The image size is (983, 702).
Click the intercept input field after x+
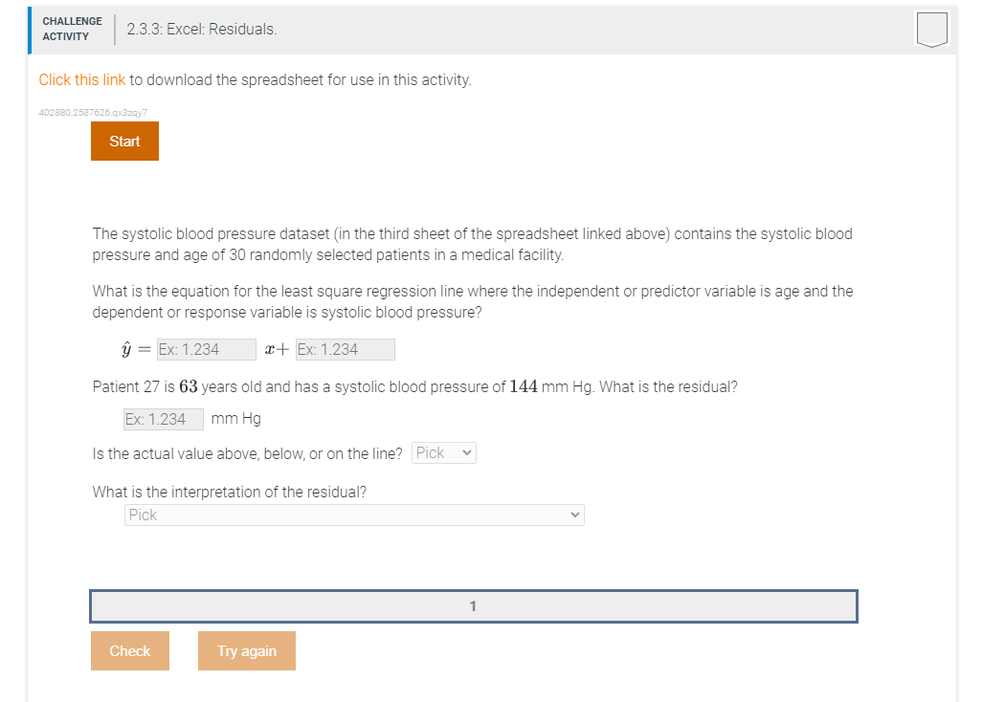pos(345,349)
